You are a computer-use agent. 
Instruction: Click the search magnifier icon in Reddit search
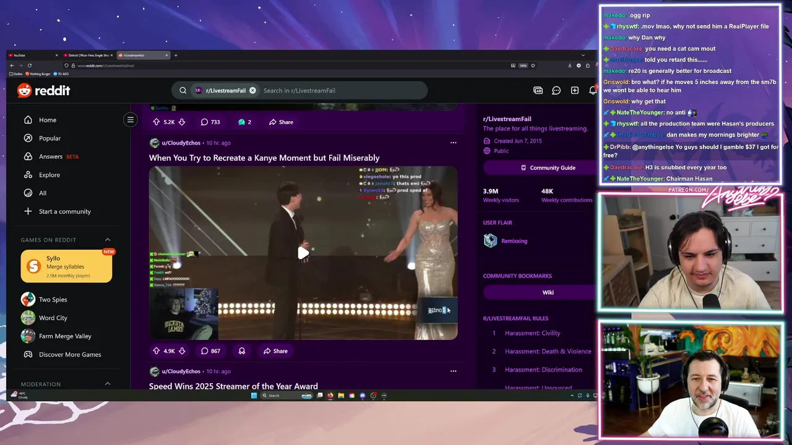click(183, 90)
